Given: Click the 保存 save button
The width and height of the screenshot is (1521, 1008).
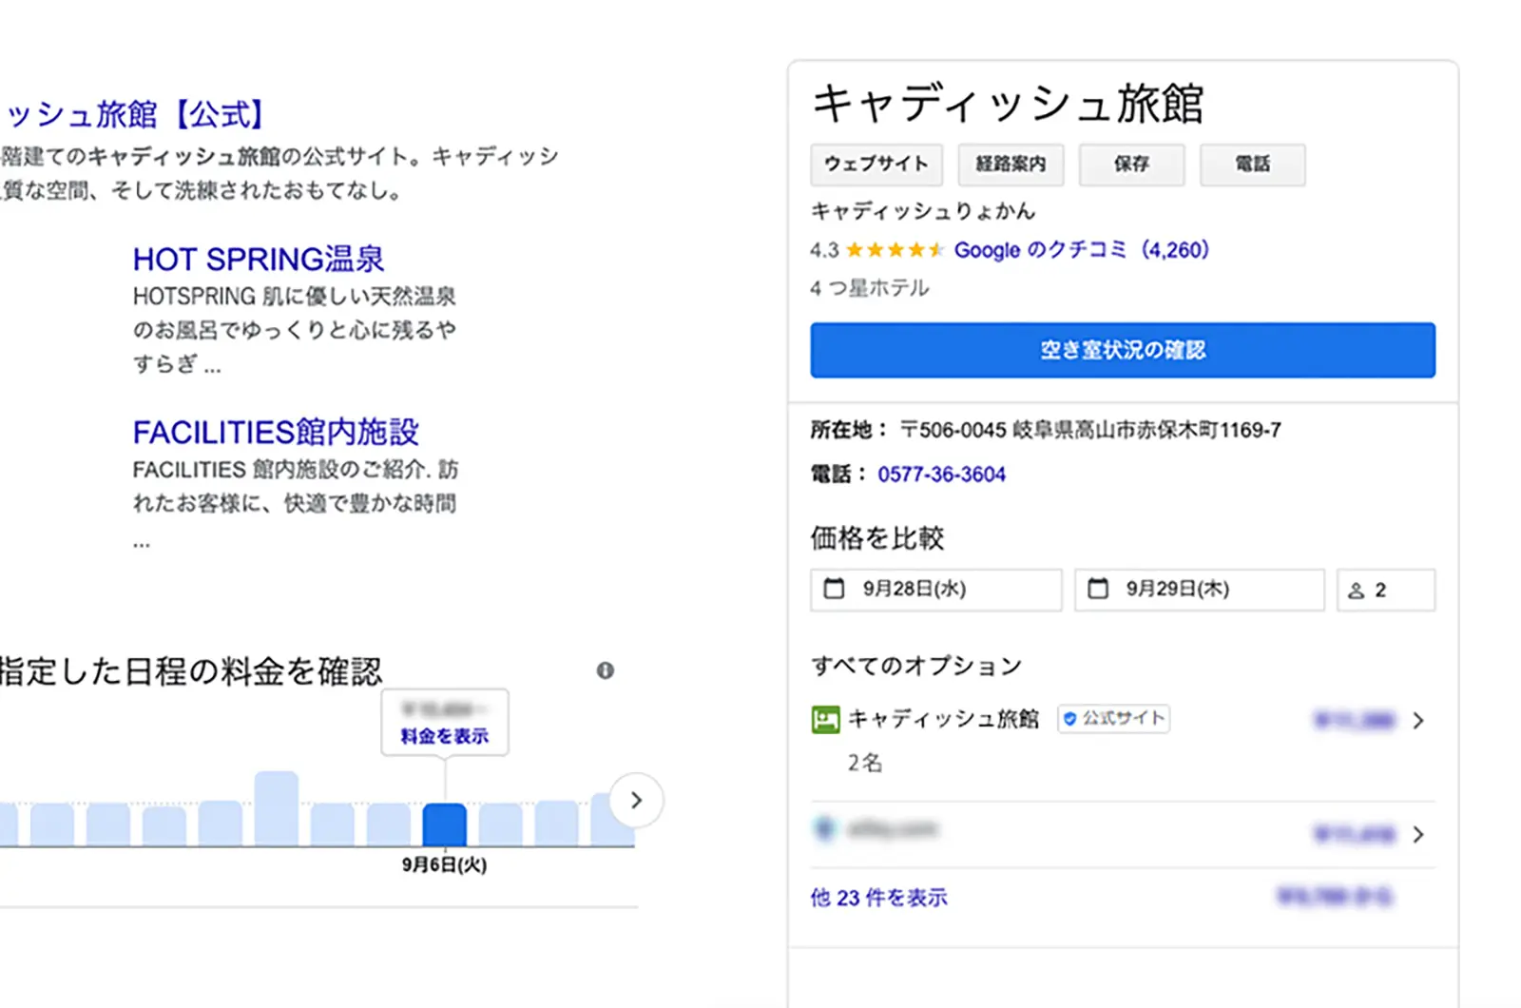Looking at the screenshot, I should [x=1131, y=165].
